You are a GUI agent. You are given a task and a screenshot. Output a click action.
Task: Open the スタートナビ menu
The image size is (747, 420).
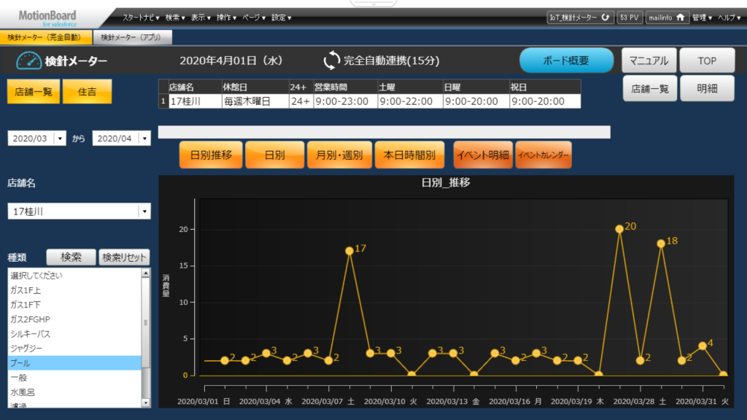(141, 17)
